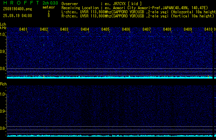Click the 25.09.19 04:00 timestamp
Viewport: 216px width, 140px height.
click(x=17, y=16)
